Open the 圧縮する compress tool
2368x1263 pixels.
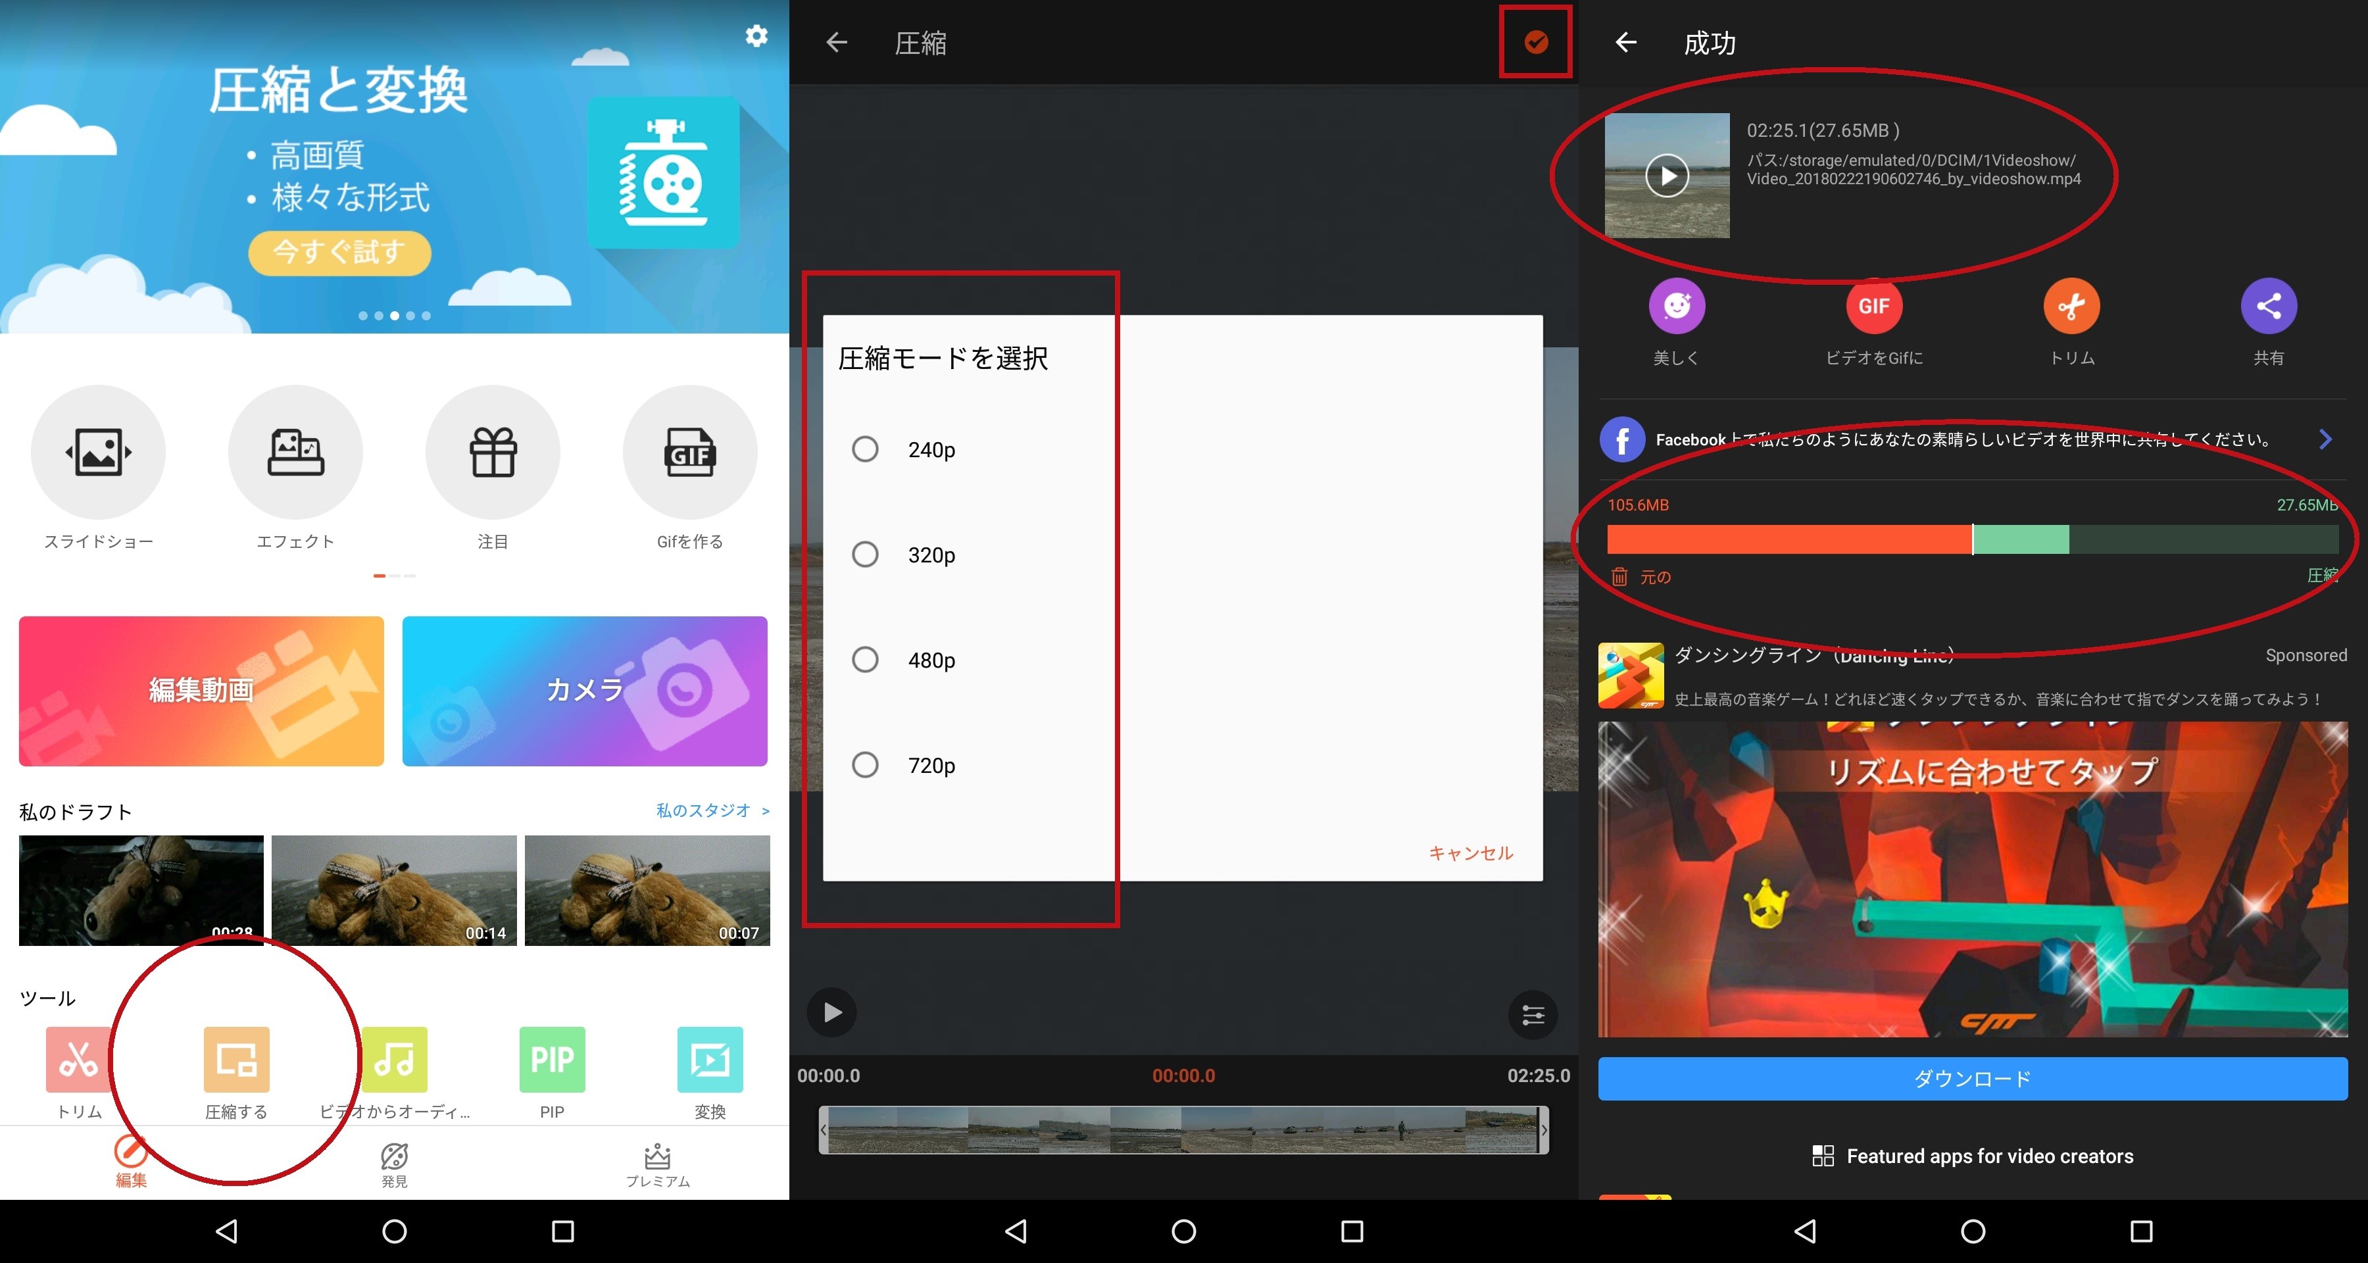coord(236,1060)
